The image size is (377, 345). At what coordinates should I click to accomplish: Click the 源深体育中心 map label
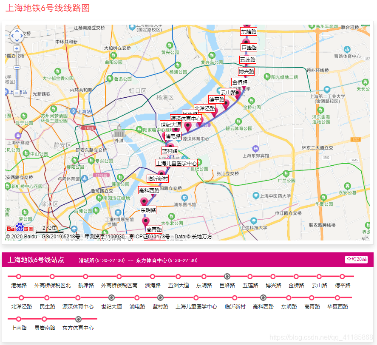(186, 119)
